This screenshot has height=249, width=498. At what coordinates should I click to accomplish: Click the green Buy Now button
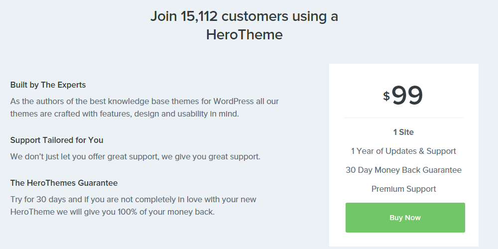(x=405, y=218)
